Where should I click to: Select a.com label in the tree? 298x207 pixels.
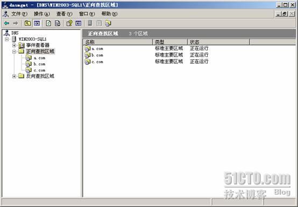tap(39, 58)
